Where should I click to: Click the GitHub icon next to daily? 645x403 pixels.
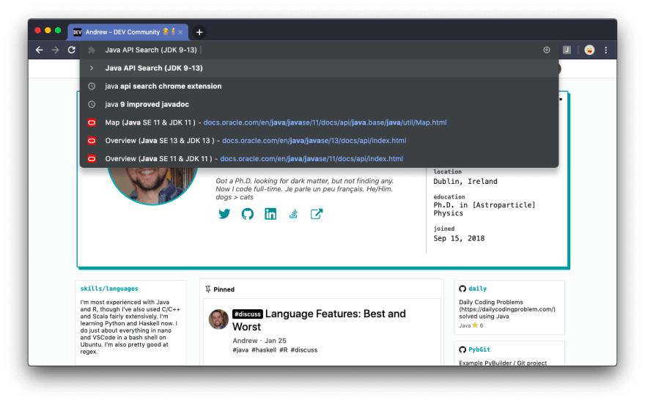tap(462, 289)
